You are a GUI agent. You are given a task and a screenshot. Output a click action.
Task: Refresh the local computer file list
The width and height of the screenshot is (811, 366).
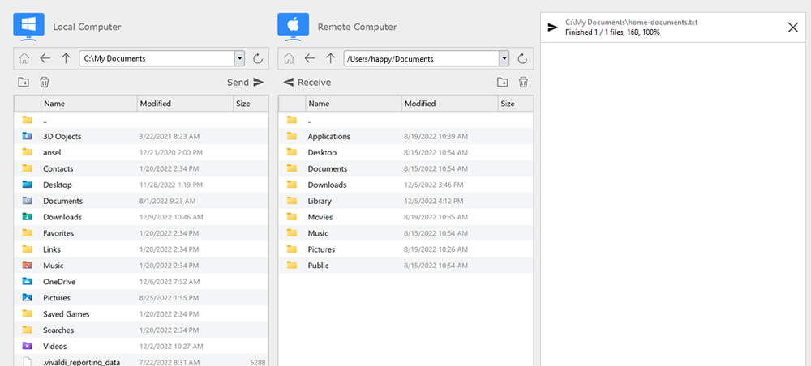[258, 58]
